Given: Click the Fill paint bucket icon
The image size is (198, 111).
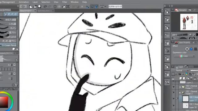Looking at the screenshot, I should 63,6.
